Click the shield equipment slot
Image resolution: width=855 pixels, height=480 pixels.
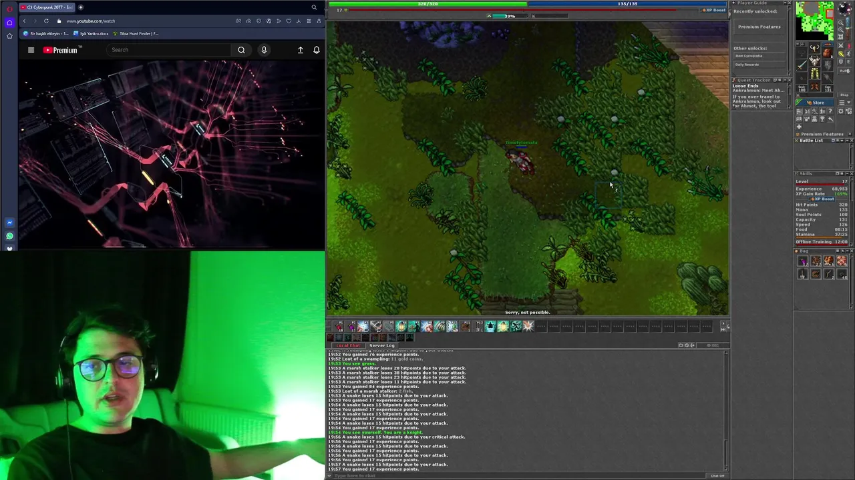coord(828,65)
